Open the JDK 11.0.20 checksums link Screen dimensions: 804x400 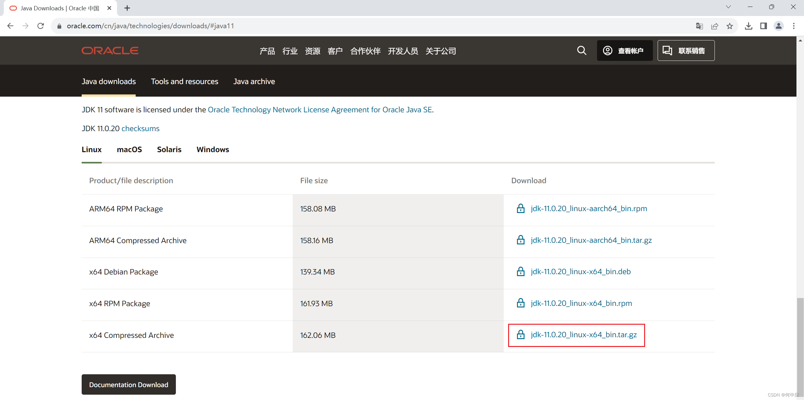[140, 128]
